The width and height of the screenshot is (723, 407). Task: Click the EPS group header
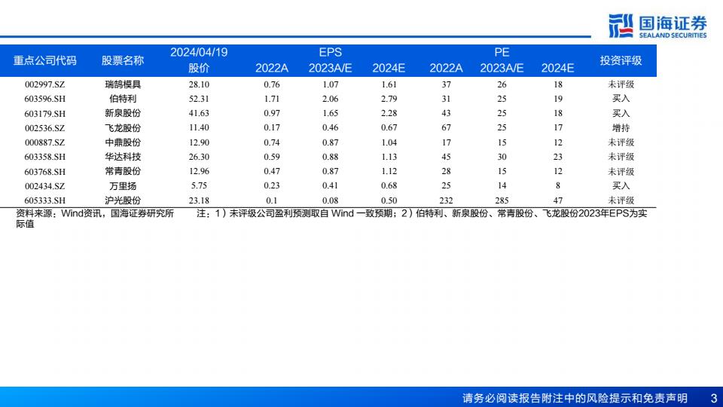(x=330, y=52)
